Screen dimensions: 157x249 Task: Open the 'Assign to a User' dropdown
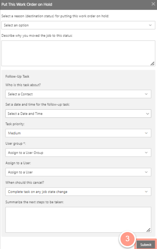click(x=78, y=172)
